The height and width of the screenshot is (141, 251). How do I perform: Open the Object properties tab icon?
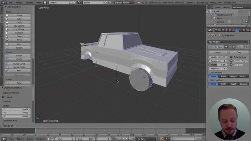point(230,30)
